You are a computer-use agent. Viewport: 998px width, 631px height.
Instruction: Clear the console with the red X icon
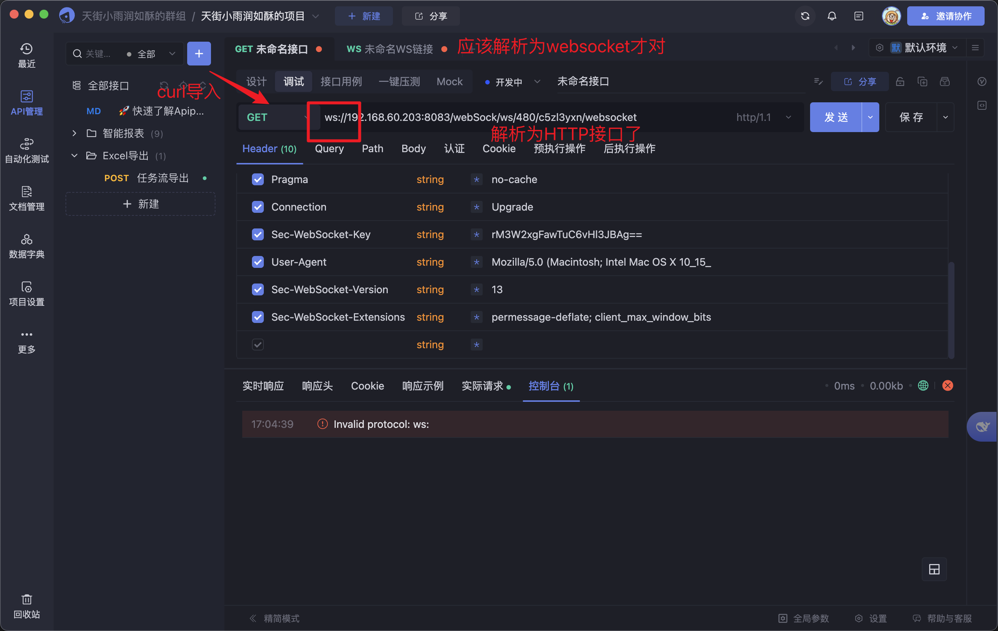947,386
